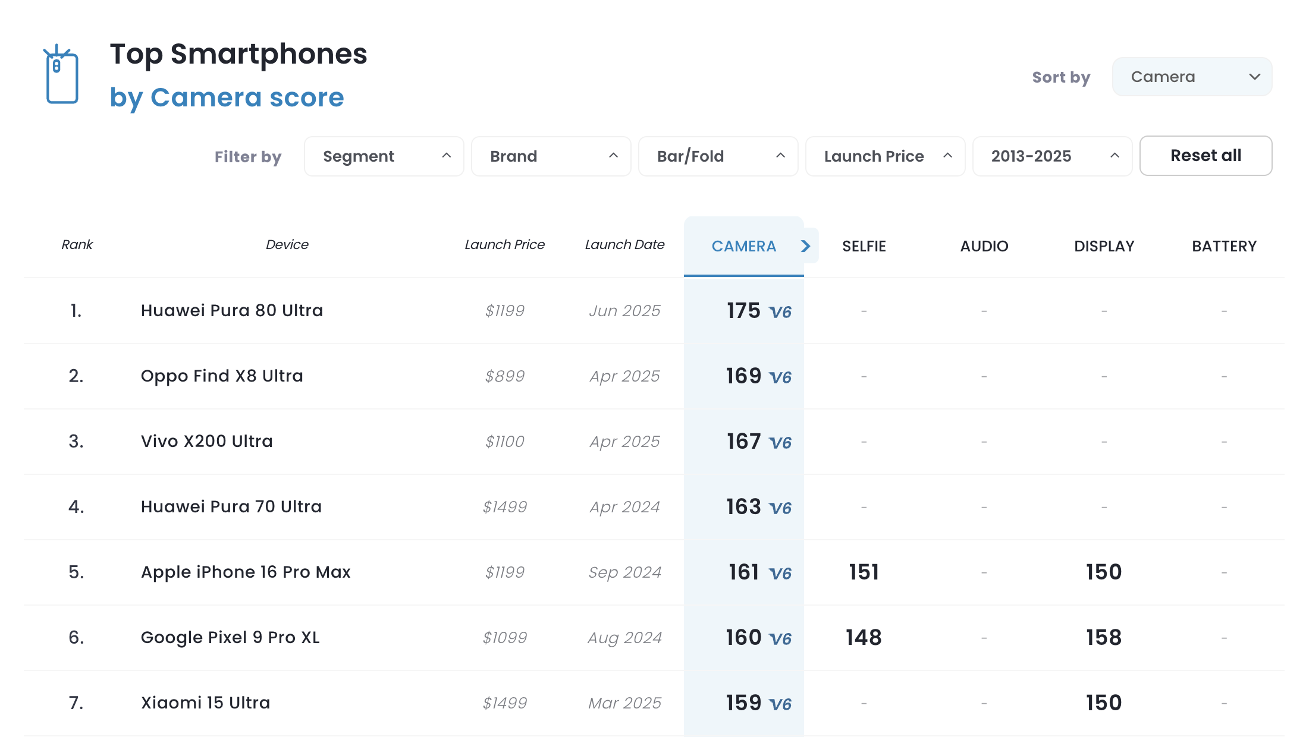Open the Launch Price filter dropdown

(x=885, y=156)
